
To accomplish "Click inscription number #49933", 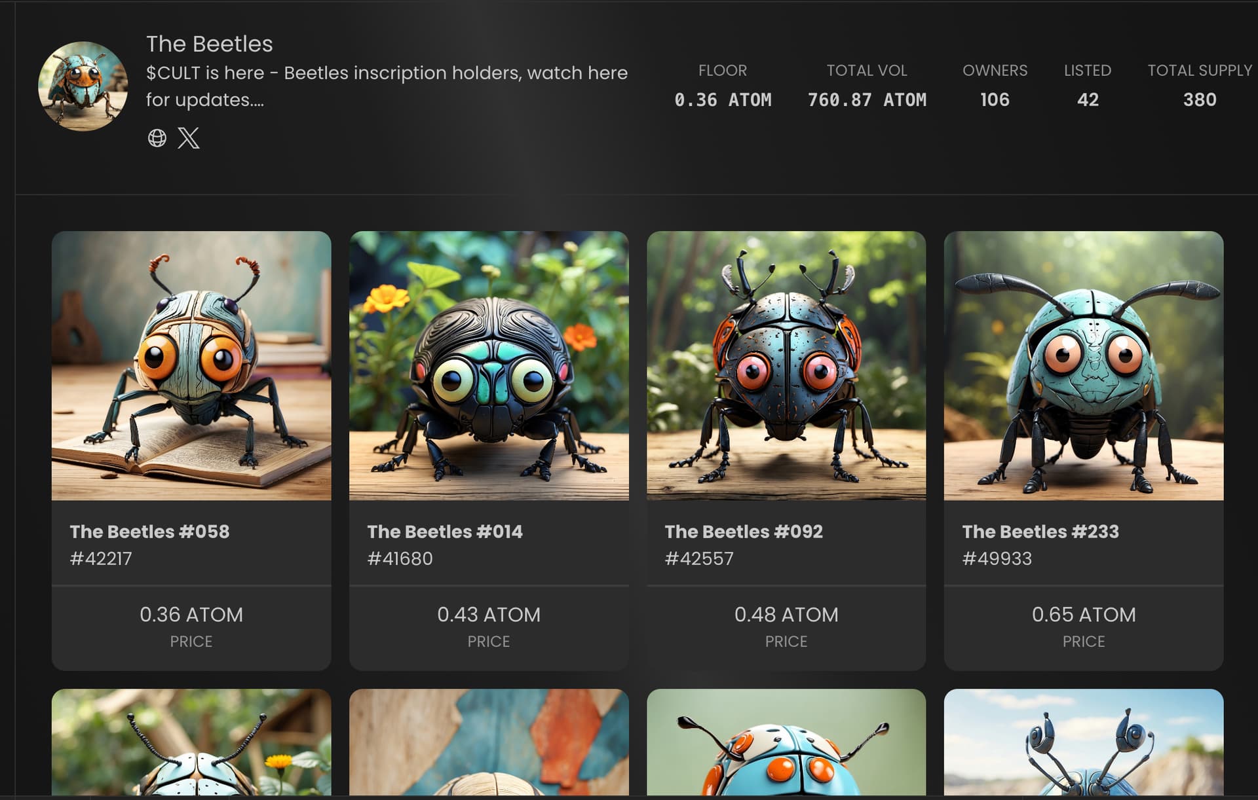I will [997, 558].
